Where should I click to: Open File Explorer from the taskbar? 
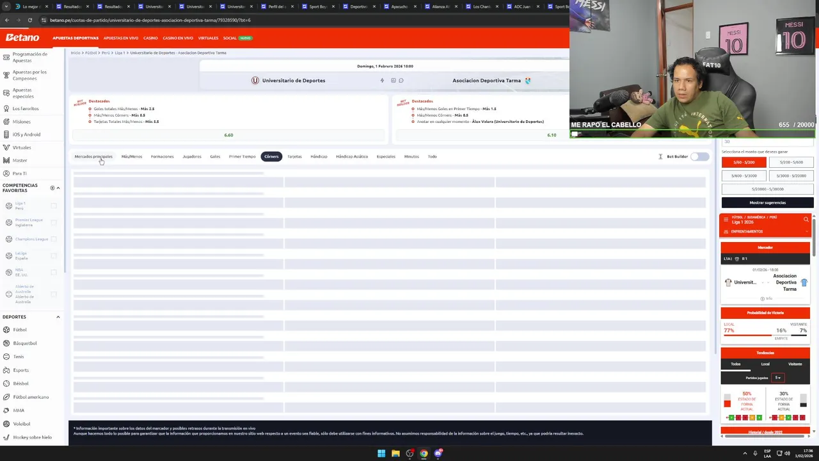(x=395, y=453)
